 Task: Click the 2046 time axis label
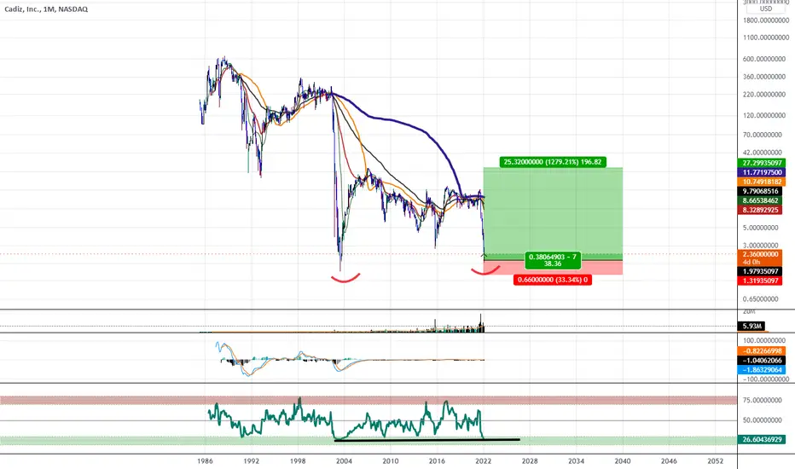669,461
